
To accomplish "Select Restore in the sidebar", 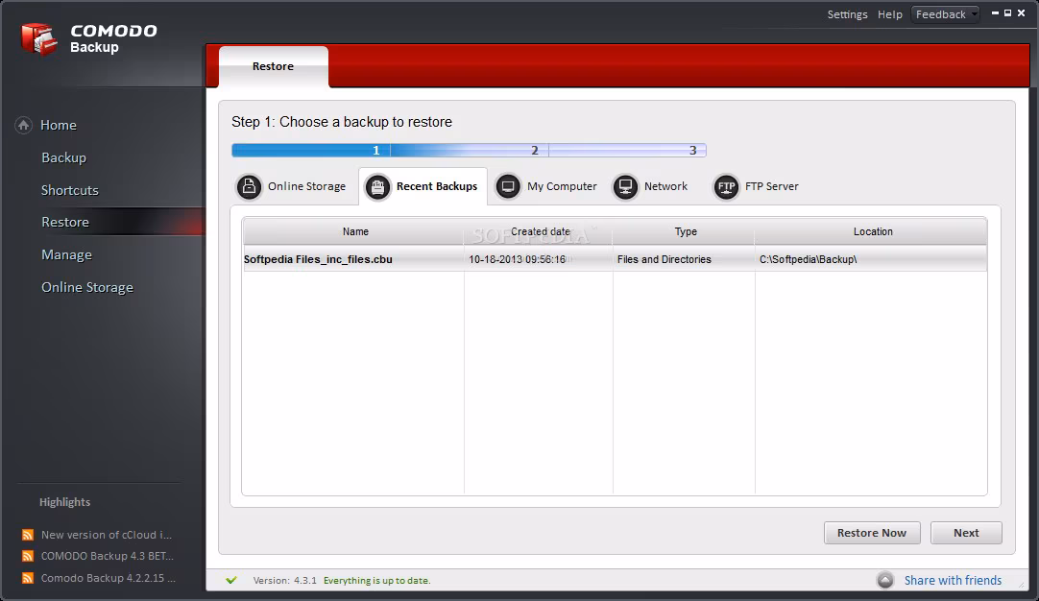I will 65,222.
